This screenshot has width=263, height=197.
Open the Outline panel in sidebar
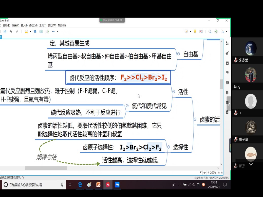click(227, 43)
